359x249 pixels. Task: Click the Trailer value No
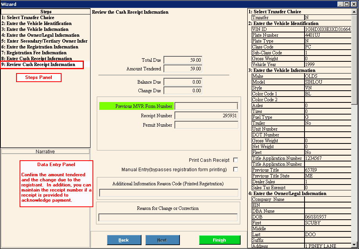[x=328, y=123]
